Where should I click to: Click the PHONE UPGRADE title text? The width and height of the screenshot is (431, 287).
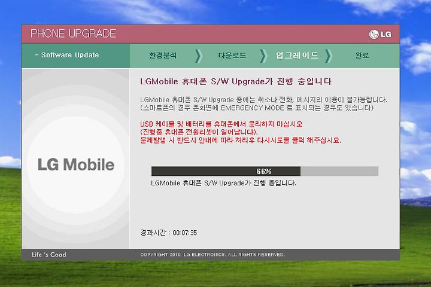[73, 33]
